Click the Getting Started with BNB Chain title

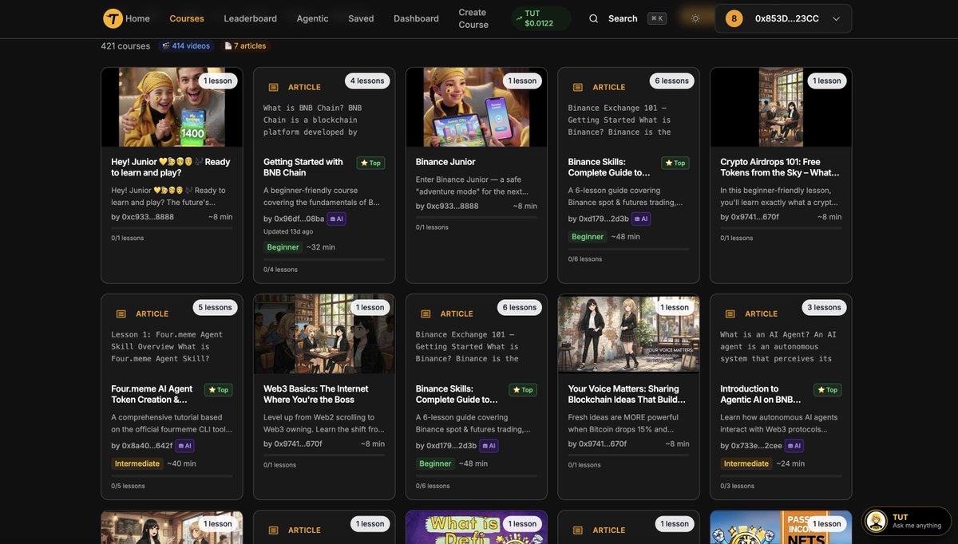tap(303, 167)
